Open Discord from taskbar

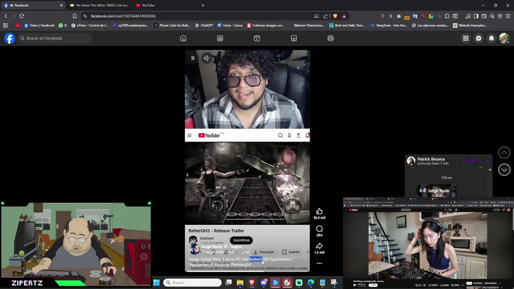coord(263,283)
